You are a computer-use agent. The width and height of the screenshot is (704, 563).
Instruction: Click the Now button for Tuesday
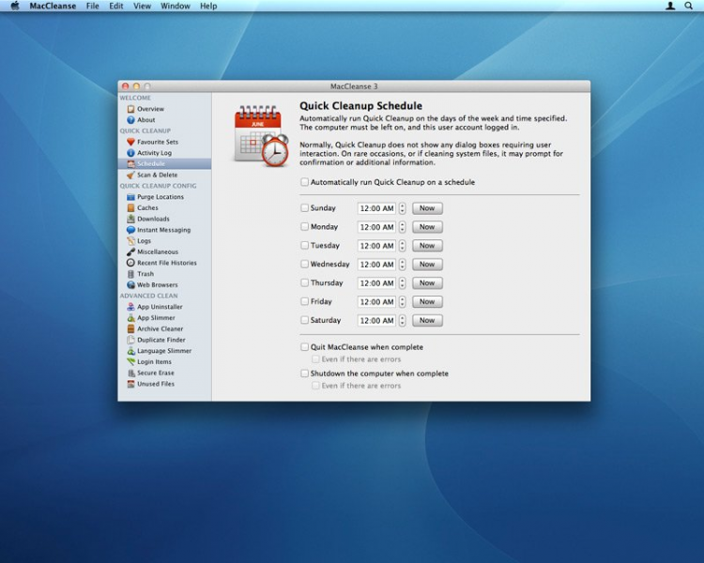427,246
